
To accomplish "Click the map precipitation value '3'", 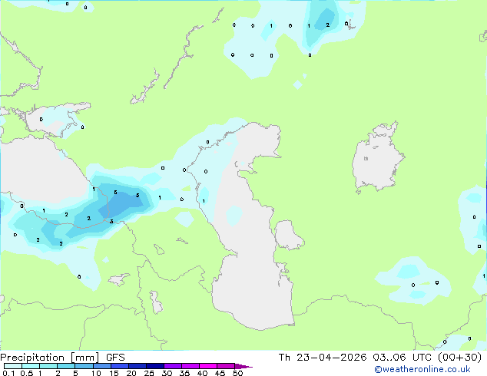I will click(111, 221).
